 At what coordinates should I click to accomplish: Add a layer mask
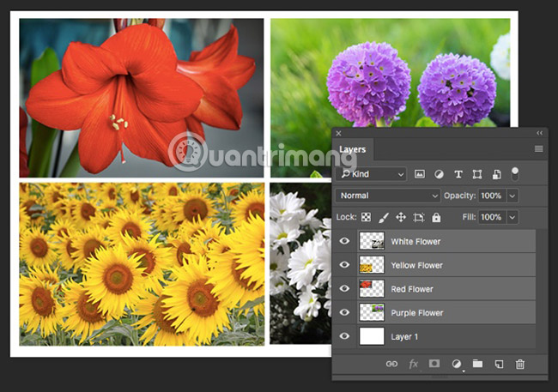coord(434,365)
